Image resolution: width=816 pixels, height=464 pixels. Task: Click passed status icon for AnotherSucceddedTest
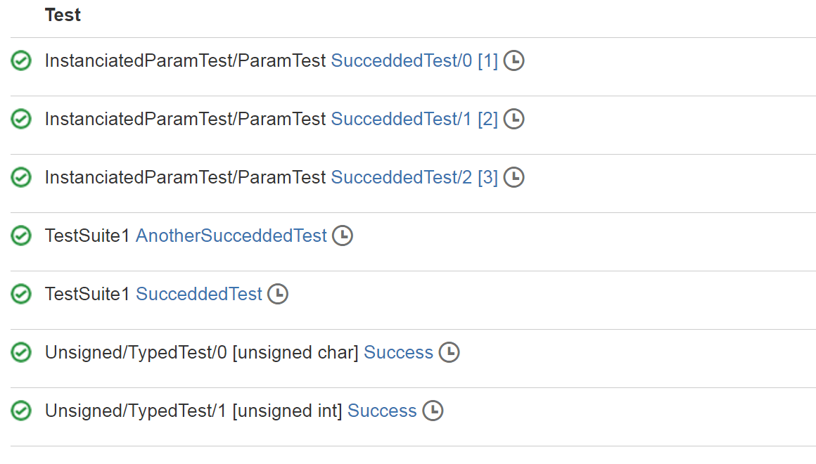(21, 236)
